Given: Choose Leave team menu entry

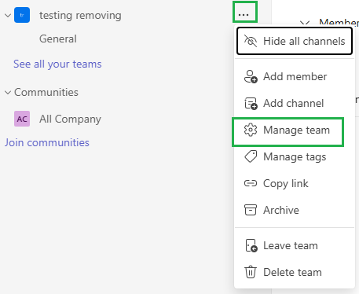Looking at the screenshot, I should pyautogui.click(x=295, y=245).
